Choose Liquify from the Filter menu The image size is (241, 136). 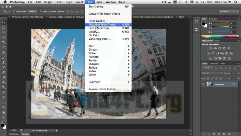click(108, 32)
